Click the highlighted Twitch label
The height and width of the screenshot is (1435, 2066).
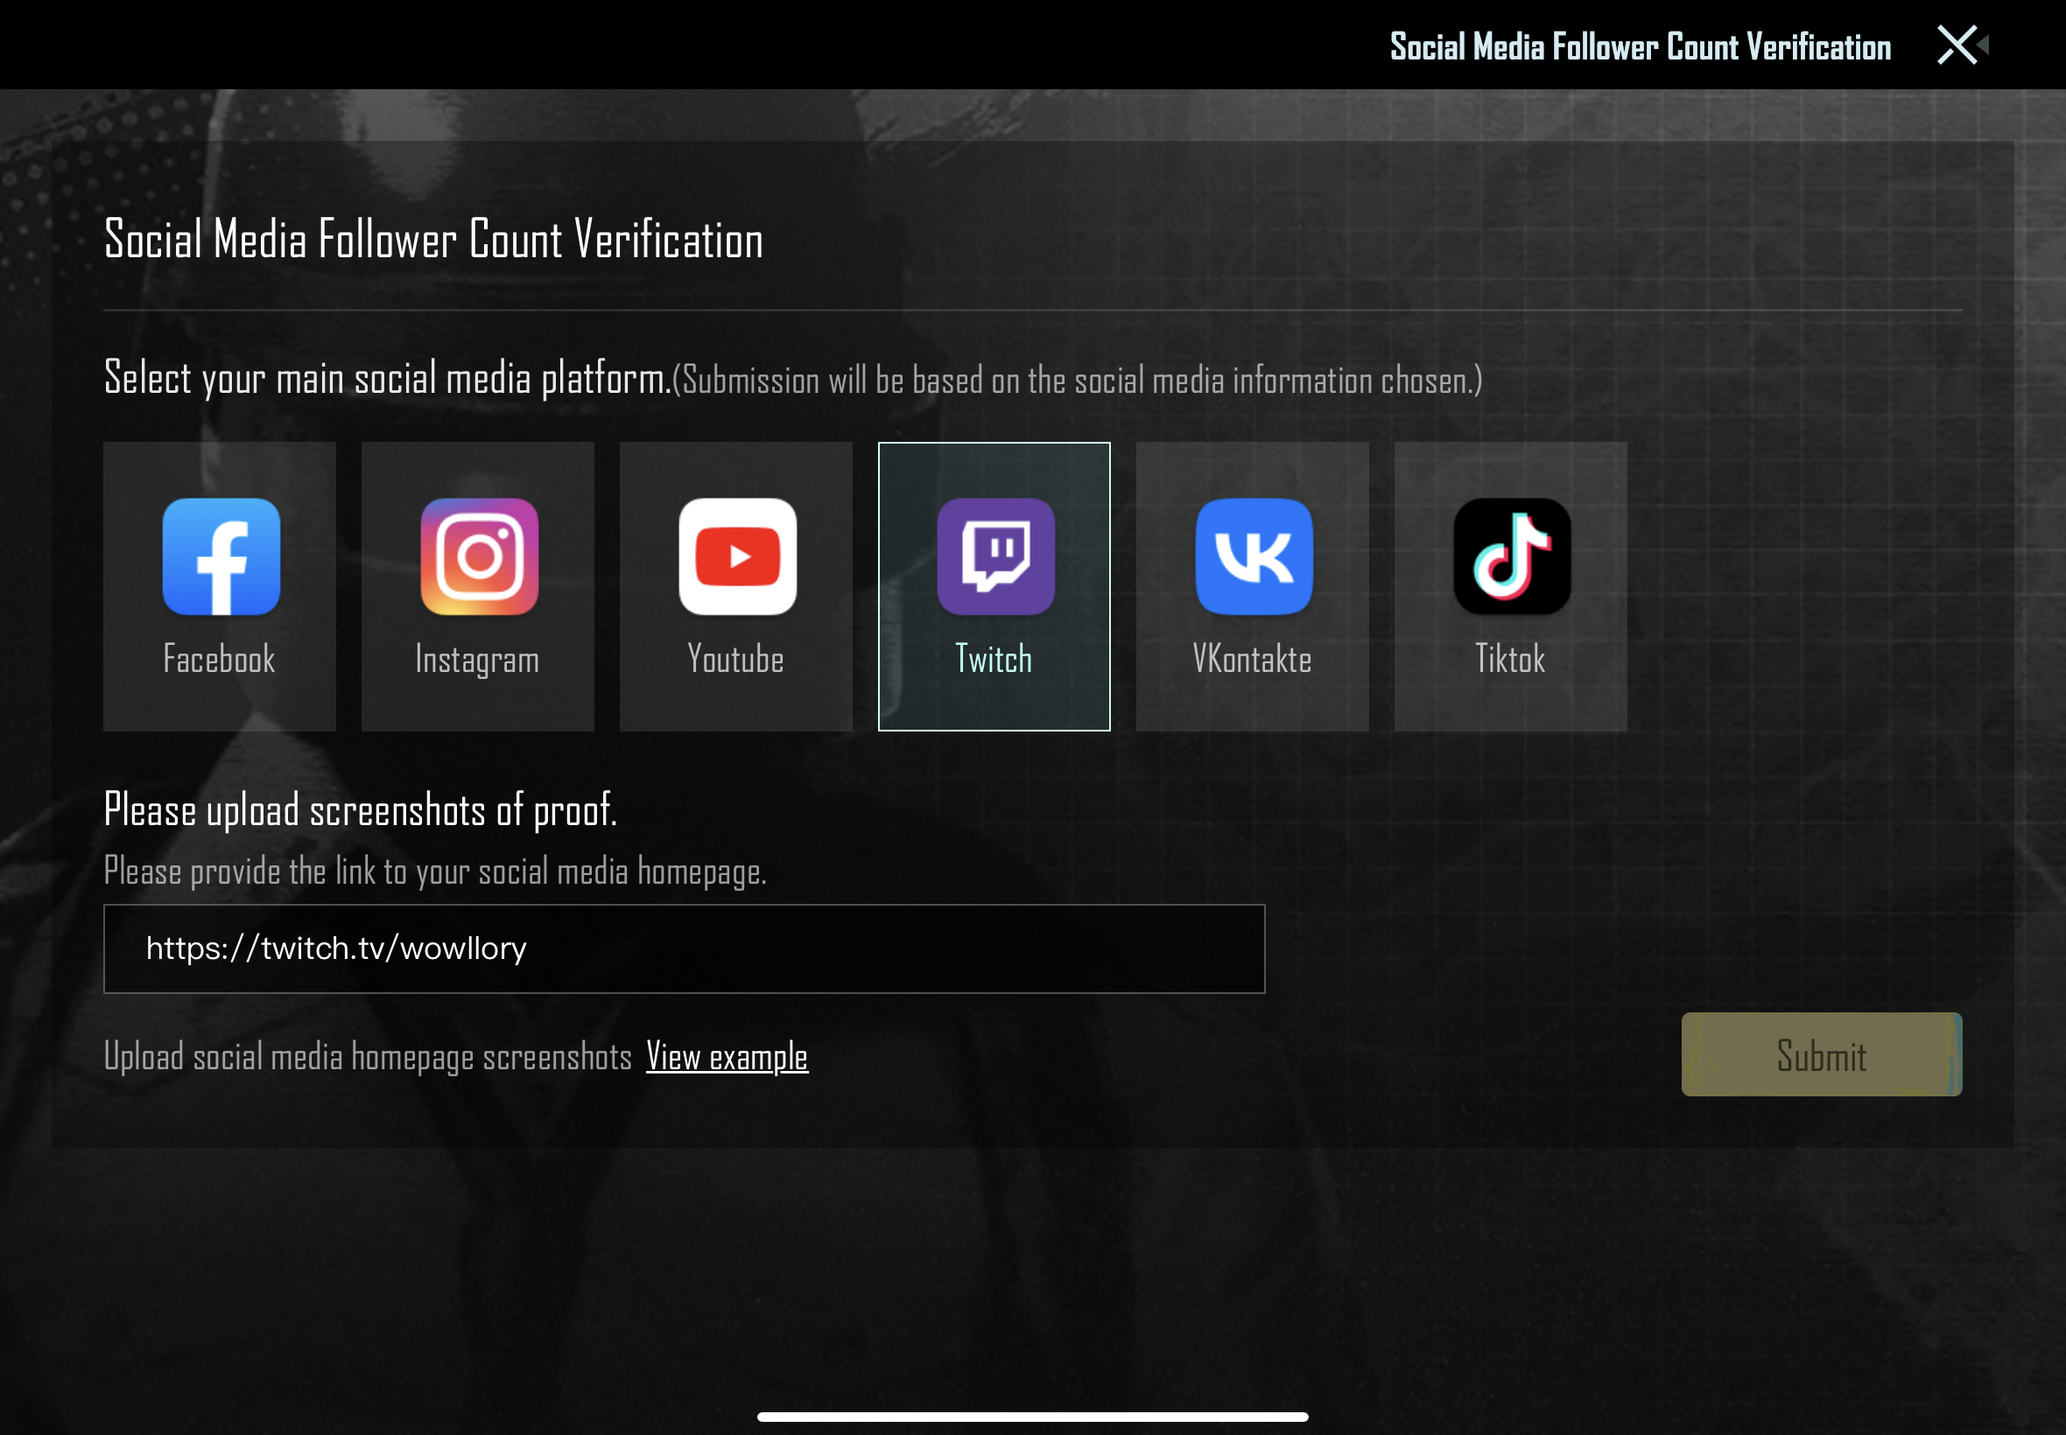pyautogui.click(x=994, y=659)
